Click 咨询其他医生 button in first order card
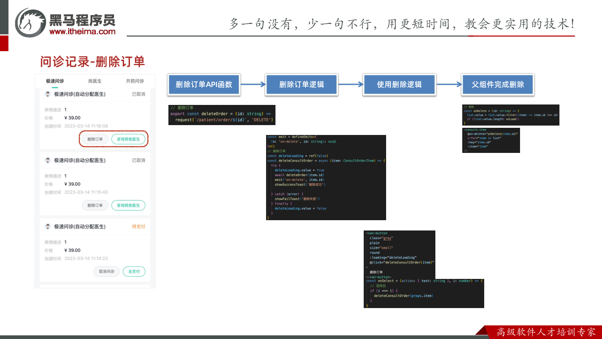Image resolution: width=602 pixels, height=339 pixels. 129,139
